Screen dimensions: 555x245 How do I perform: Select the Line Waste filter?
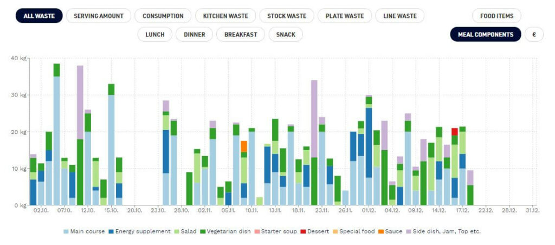399,16
